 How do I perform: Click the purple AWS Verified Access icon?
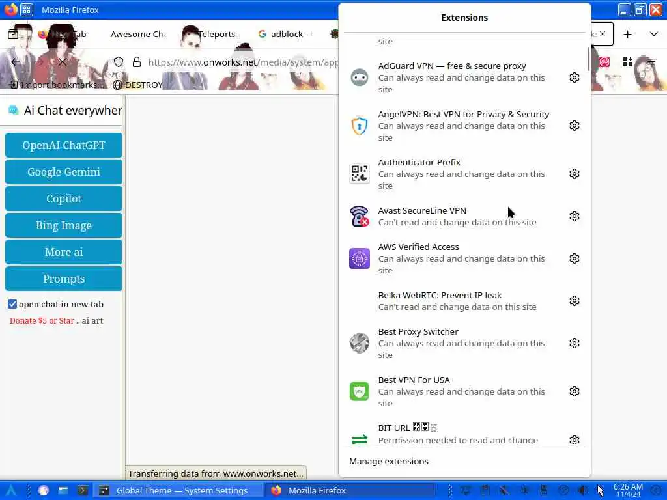pyautogui.click(x=360, y=258)
